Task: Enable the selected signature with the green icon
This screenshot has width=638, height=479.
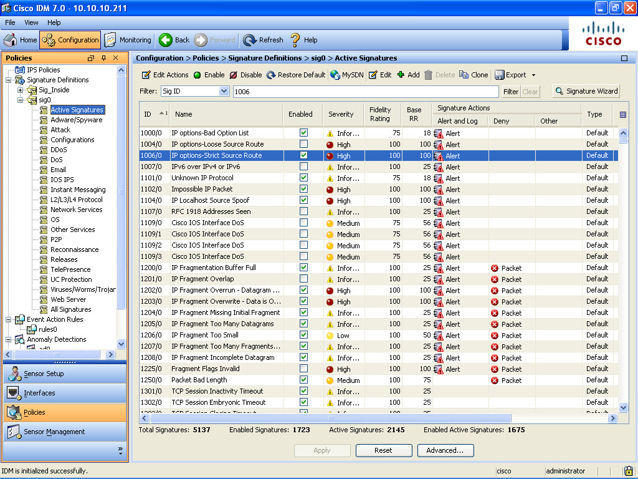Action: point(198,75)
